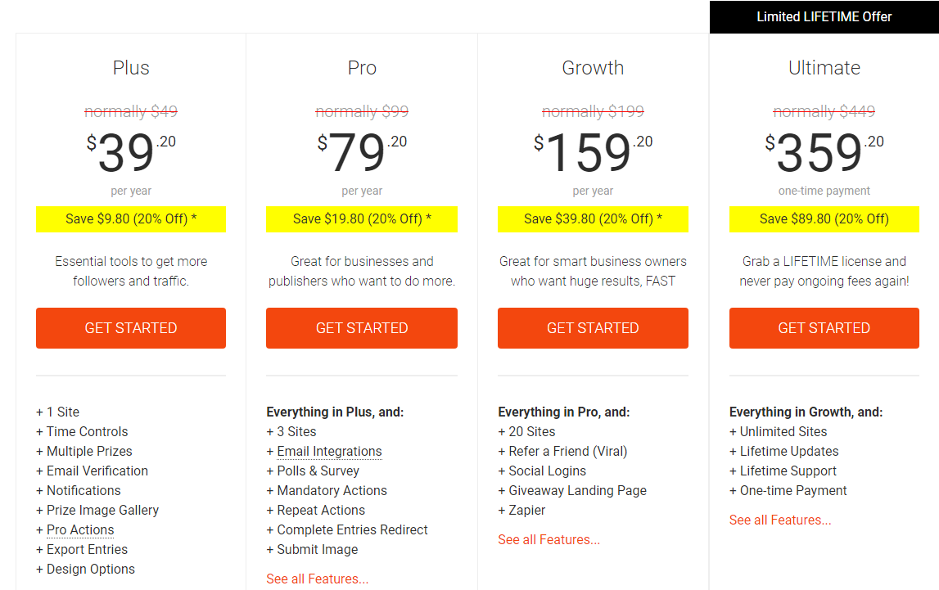Select the Ultimate plan heading
The height and width of the screenshot is (590, 939).
824,68
